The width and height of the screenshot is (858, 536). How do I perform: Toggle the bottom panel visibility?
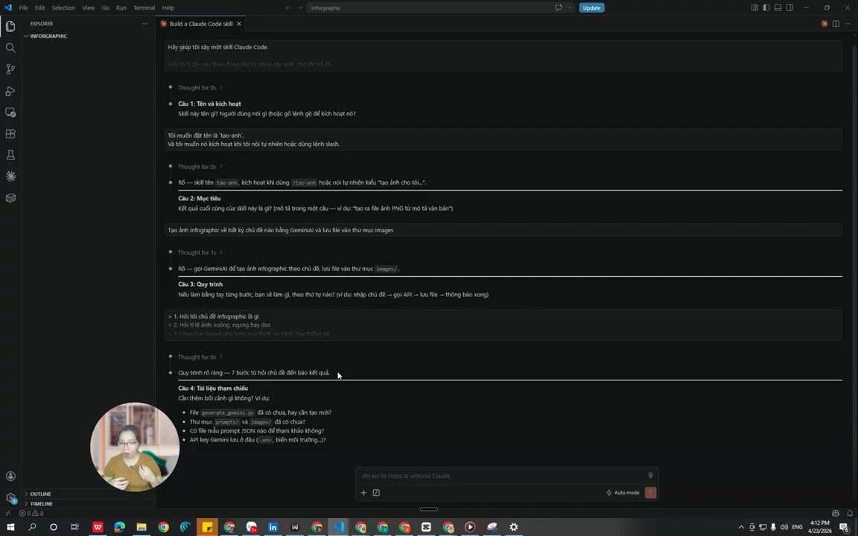coord(778,7)
